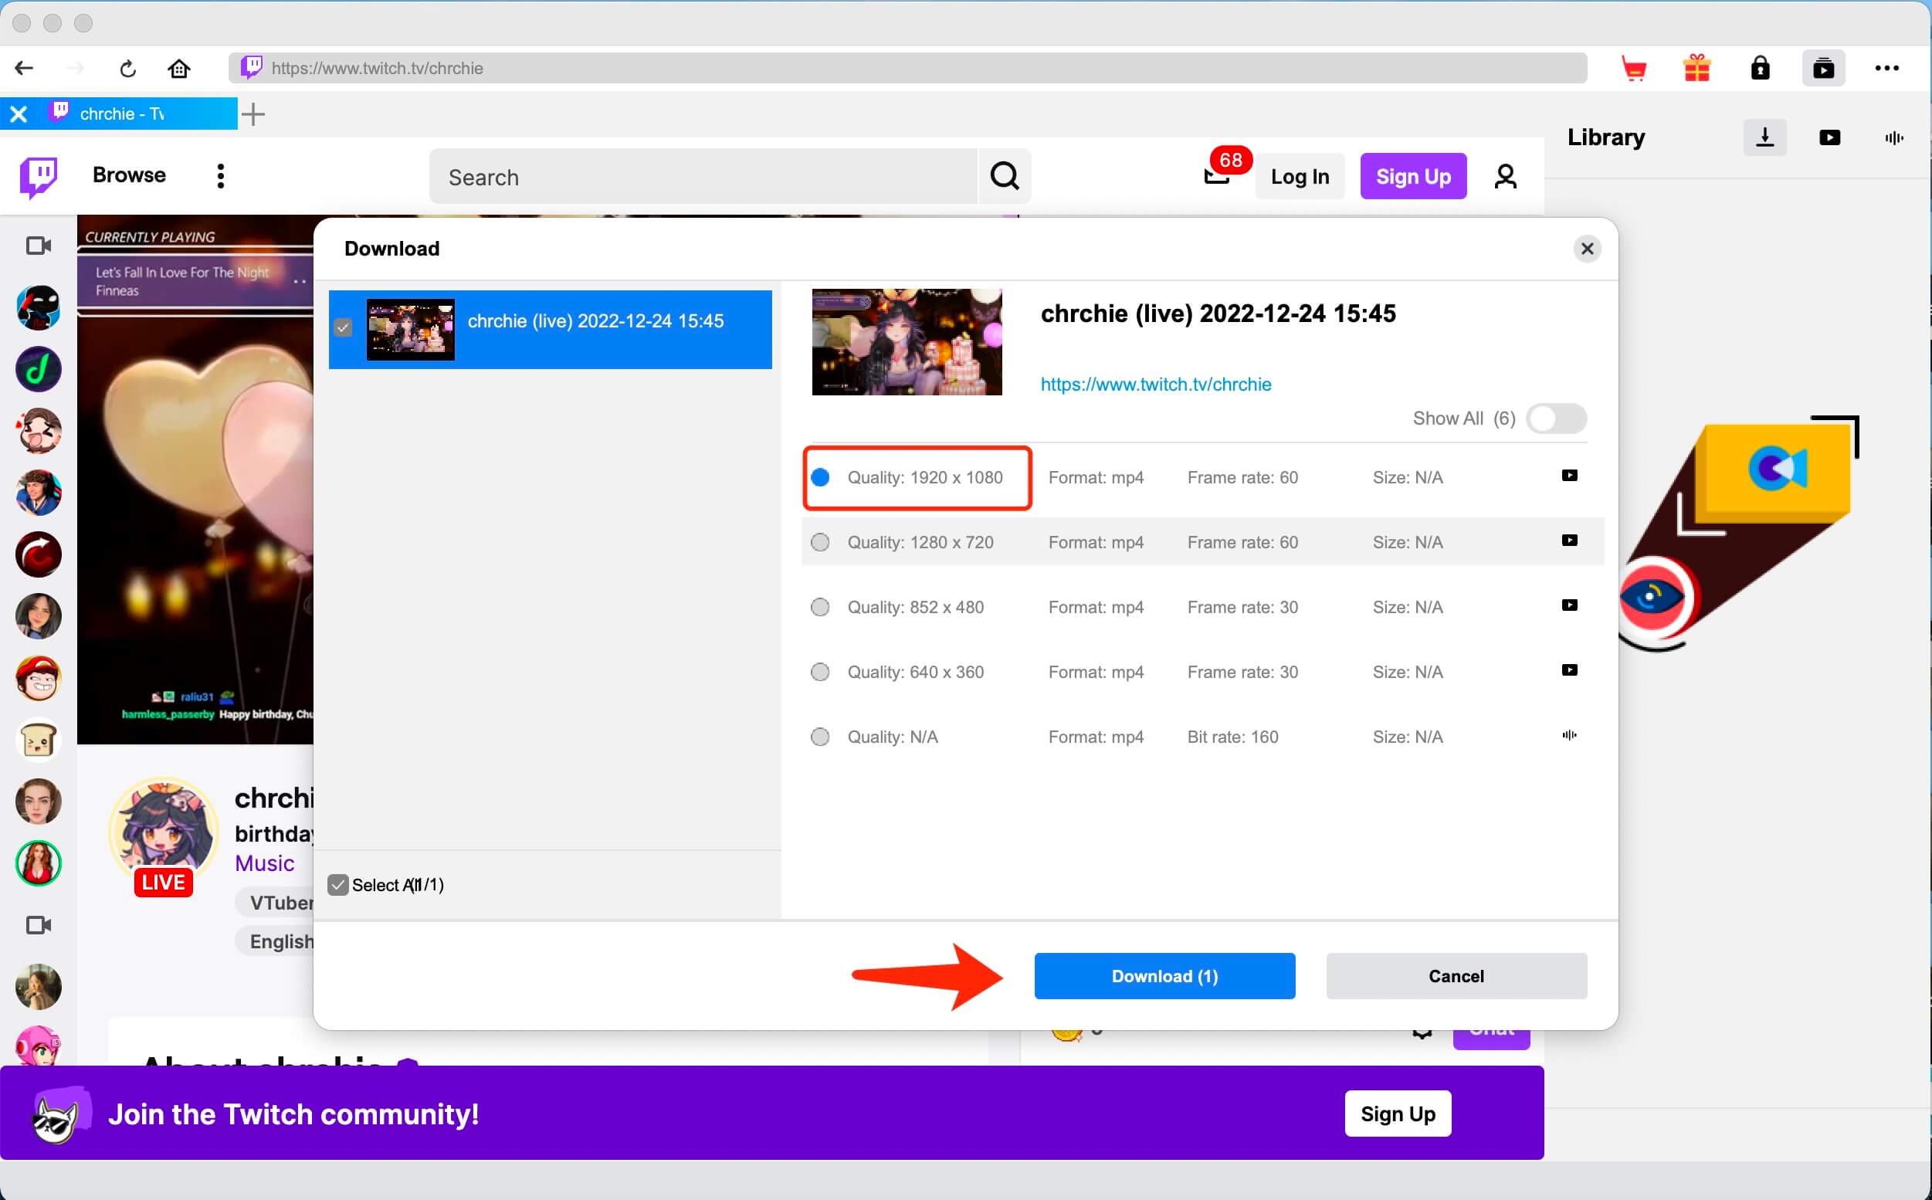Expand the Currently Playing card options menu
Screen dimensions: 1932x1200
tap(300, 282)
